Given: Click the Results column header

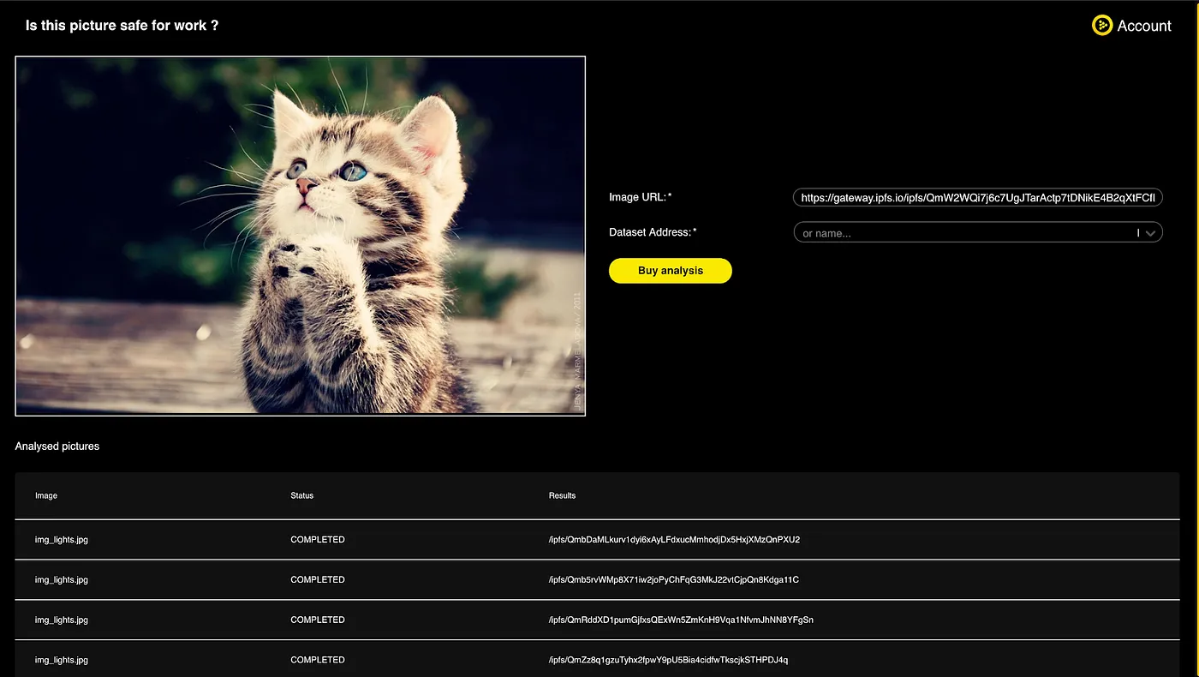Looking at the screenshot, I should coord(562,495).
